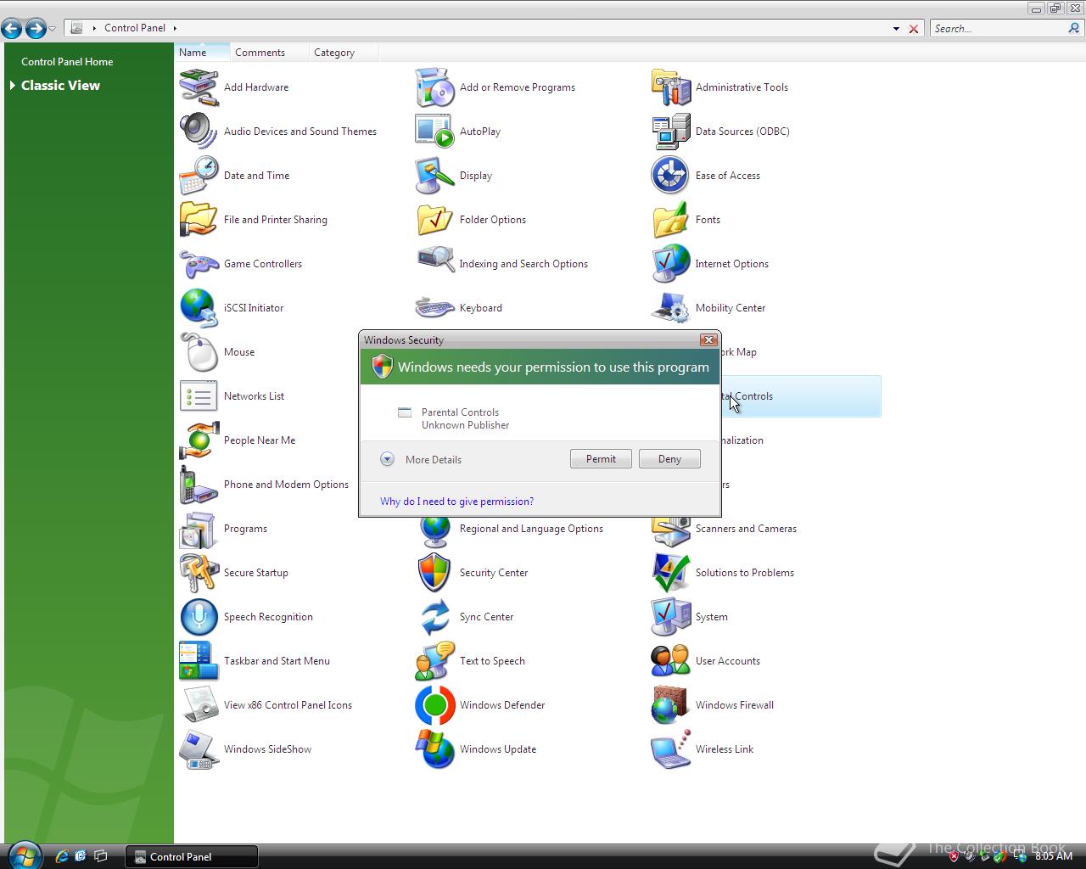
Task: Open the Windows Defender icon
Action: [435, 705]
